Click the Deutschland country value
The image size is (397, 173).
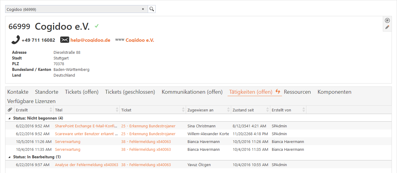(64, 75)
